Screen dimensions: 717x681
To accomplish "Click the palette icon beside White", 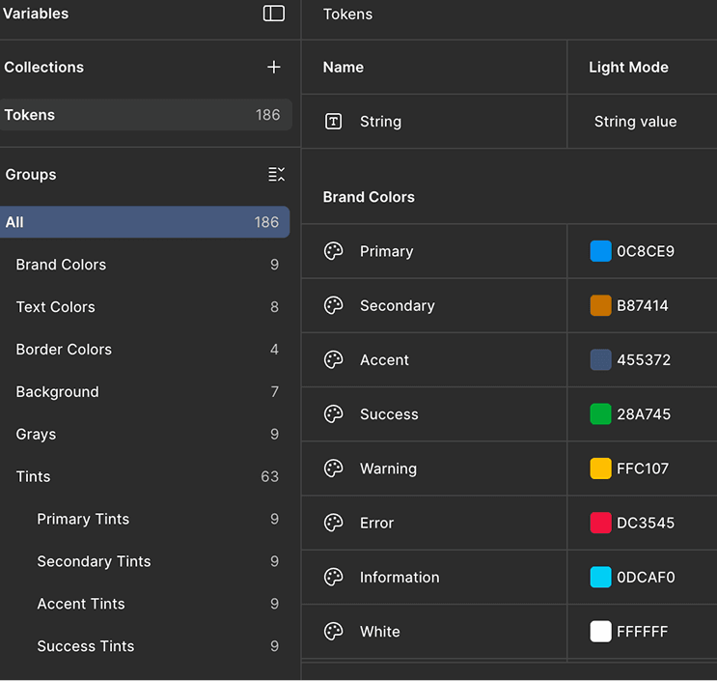I will [x=333, y=632].
